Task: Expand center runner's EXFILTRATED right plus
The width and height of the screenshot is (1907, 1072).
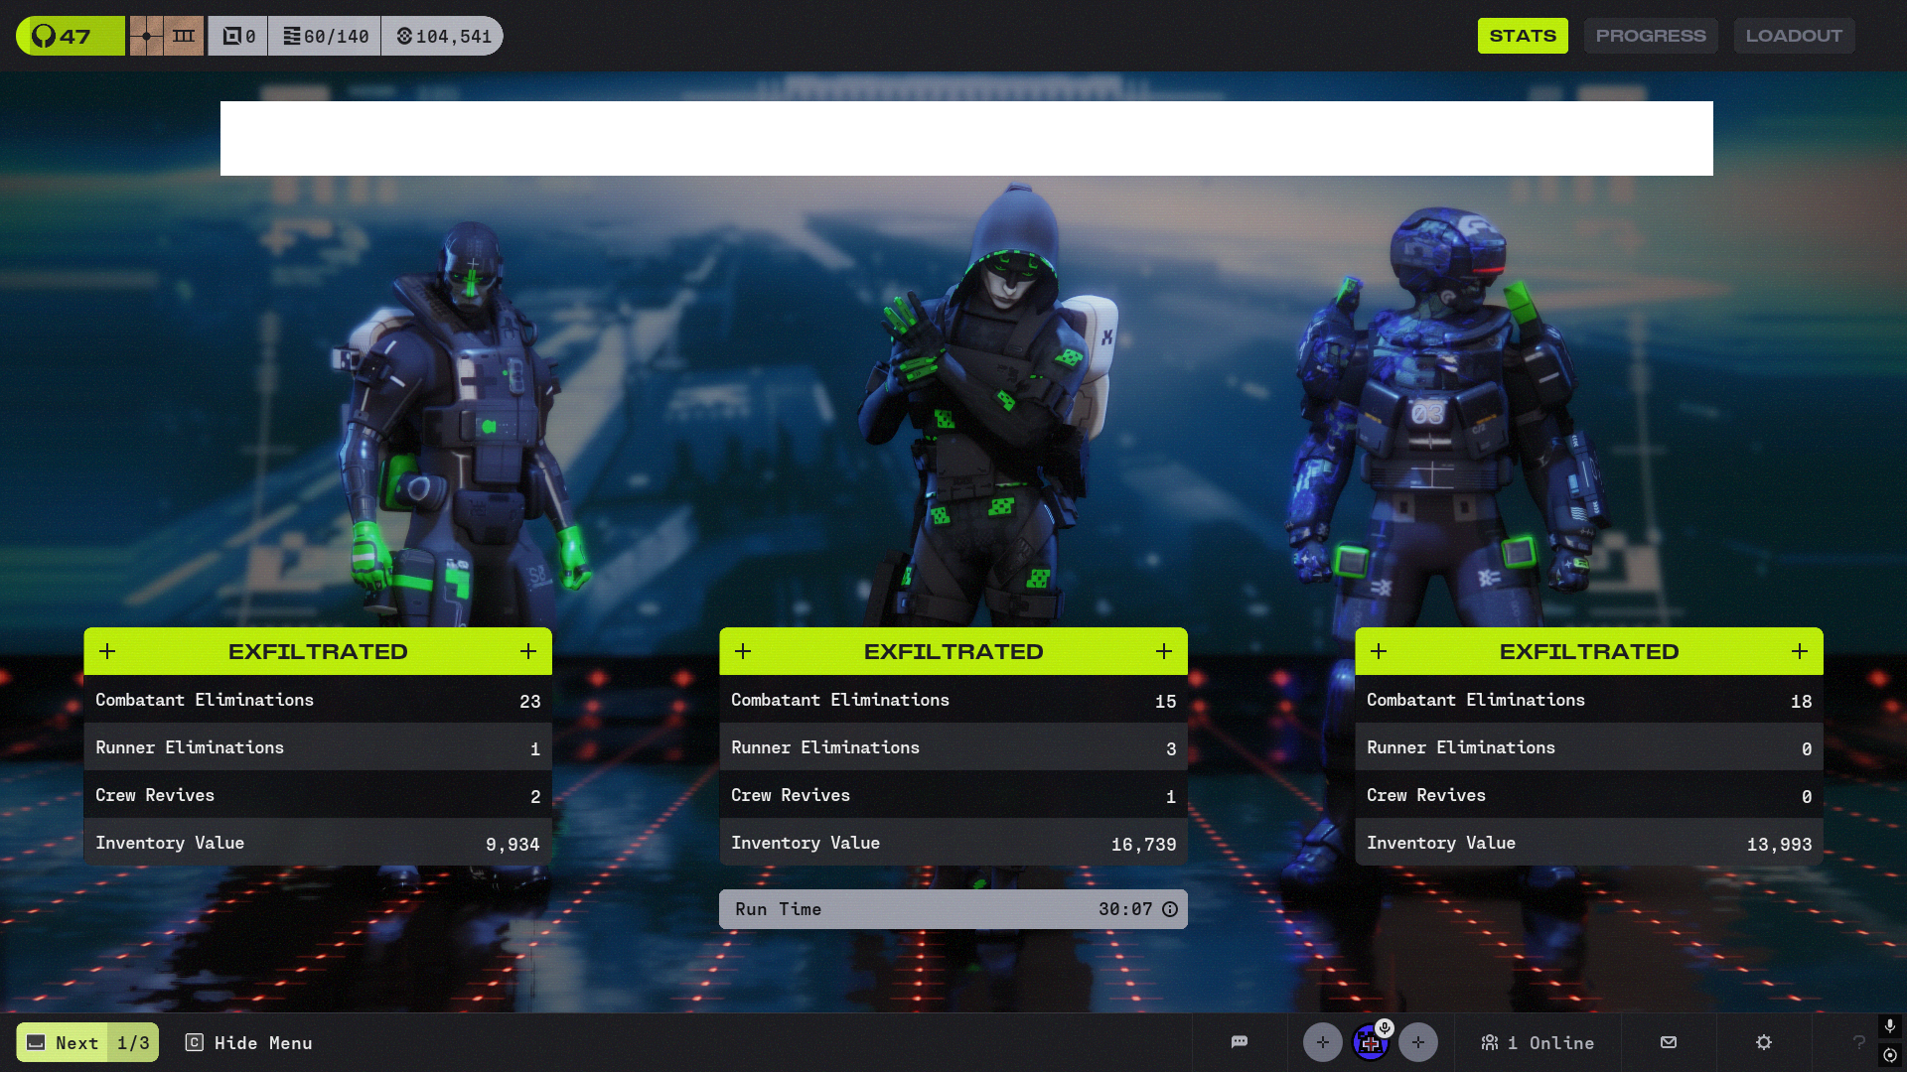Action: point(1164,651)
